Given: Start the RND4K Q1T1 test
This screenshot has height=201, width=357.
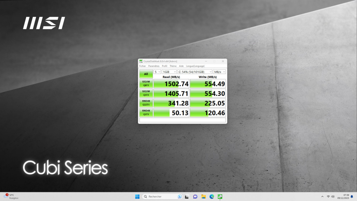Looking at the screenshot, I should tap(146, 113).
